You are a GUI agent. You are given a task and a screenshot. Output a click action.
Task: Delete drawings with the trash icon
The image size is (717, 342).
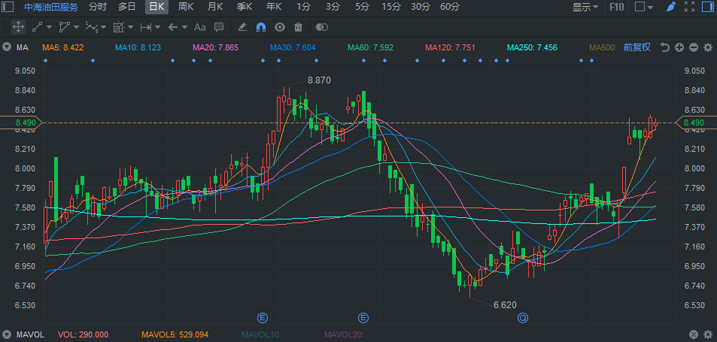(298, 27)
